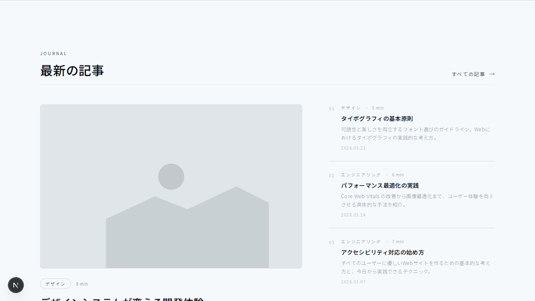Click the excerpt mentioning Core Web Vitals
This screenshot has height=301, width=535.
pyautogui.click(x=417, y=200)
